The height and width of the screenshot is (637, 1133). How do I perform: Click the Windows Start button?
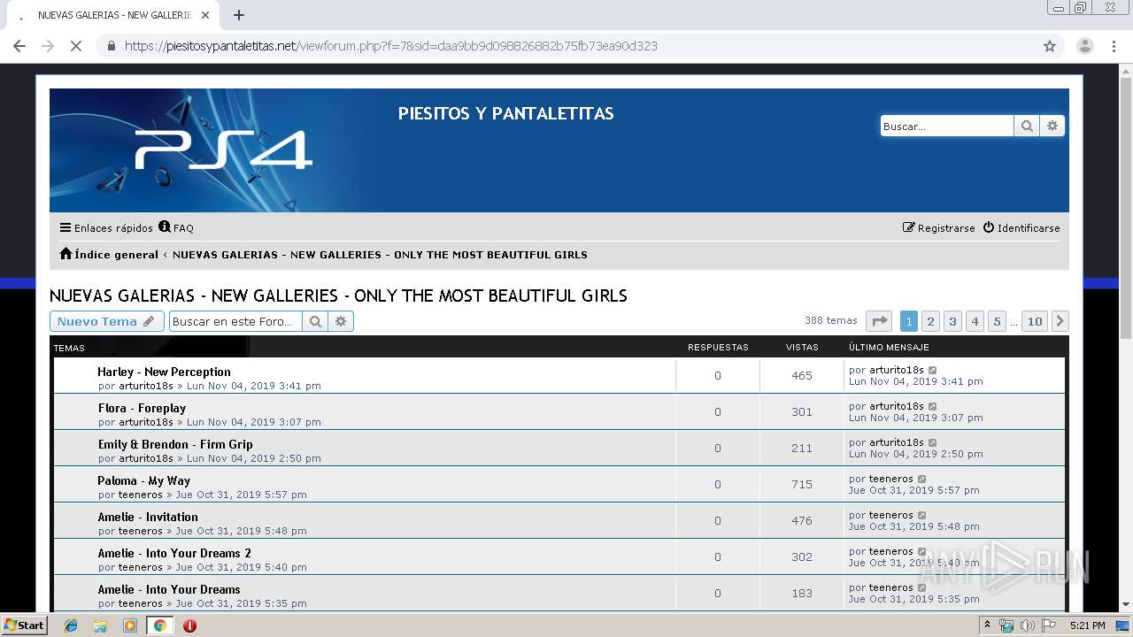click(x=25, y=625)
